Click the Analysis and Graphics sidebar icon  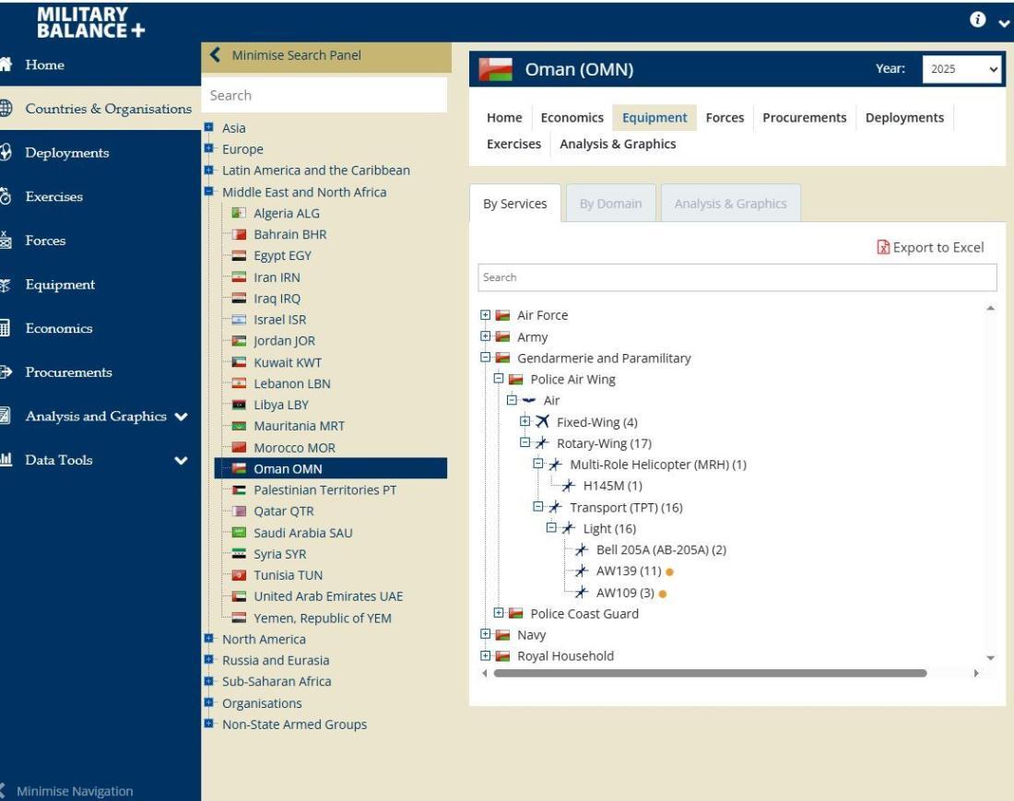coord(6,416)
